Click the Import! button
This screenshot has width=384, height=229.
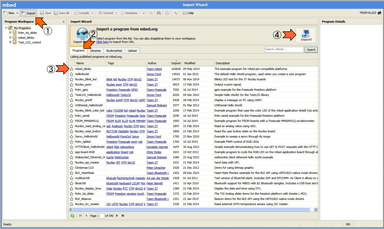click(x=306, y=35)
